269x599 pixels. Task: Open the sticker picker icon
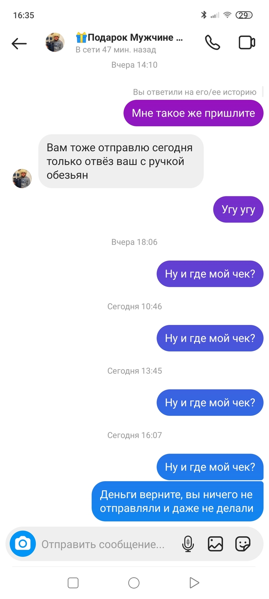(x=242, y=544)
